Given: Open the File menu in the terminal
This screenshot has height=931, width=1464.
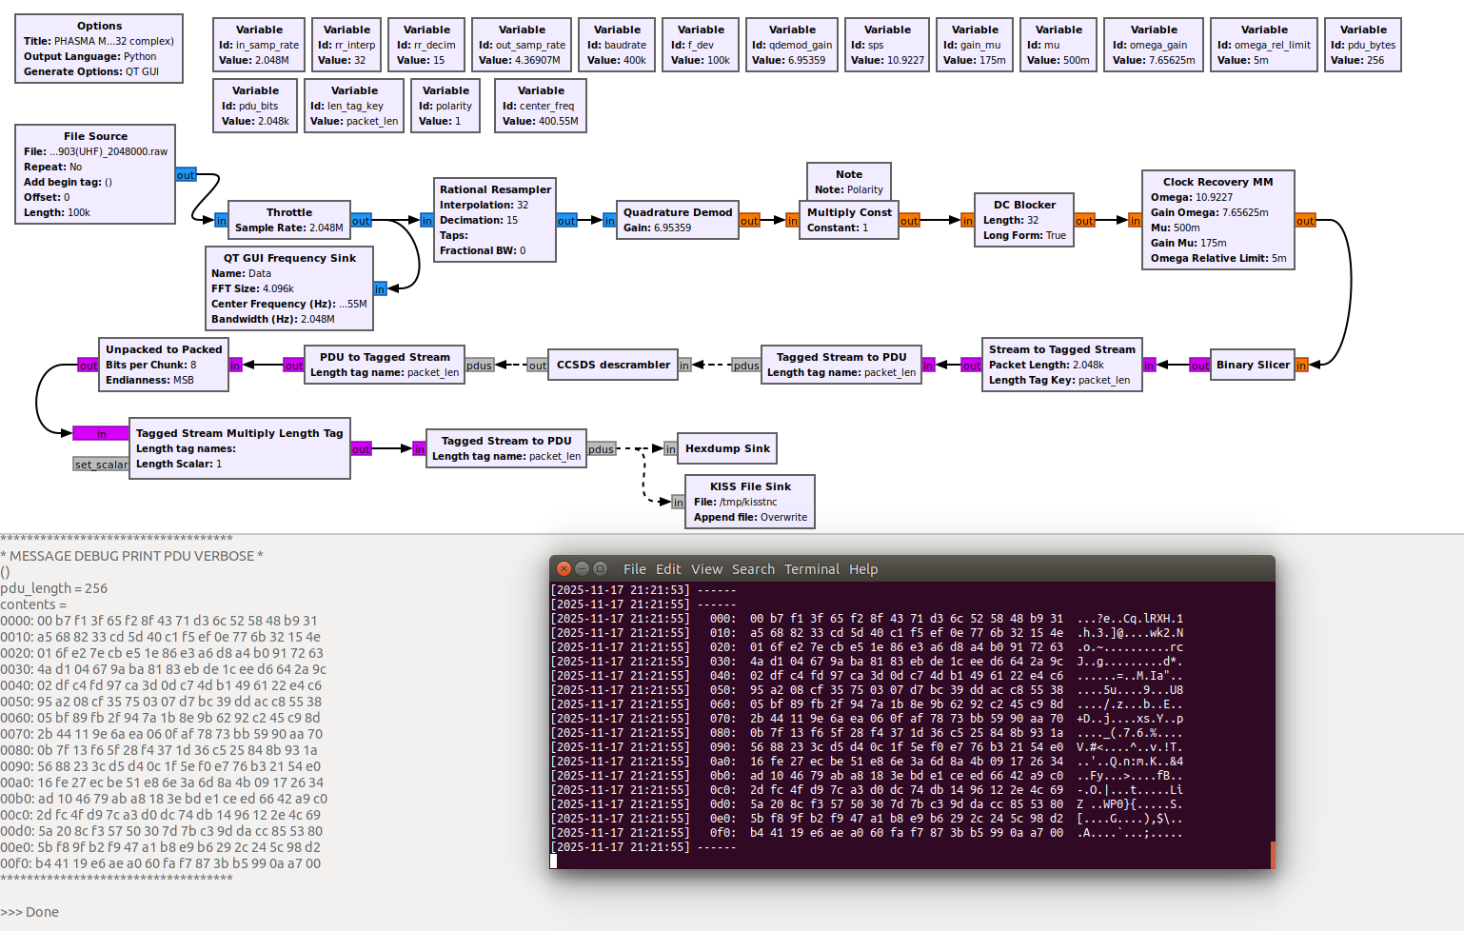Looking at the screenshot, I should (x=634, y=569).
